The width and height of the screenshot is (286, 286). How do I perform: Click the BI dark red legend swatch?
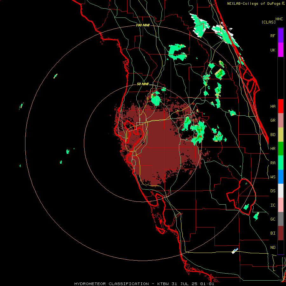(x=281, y=233)
